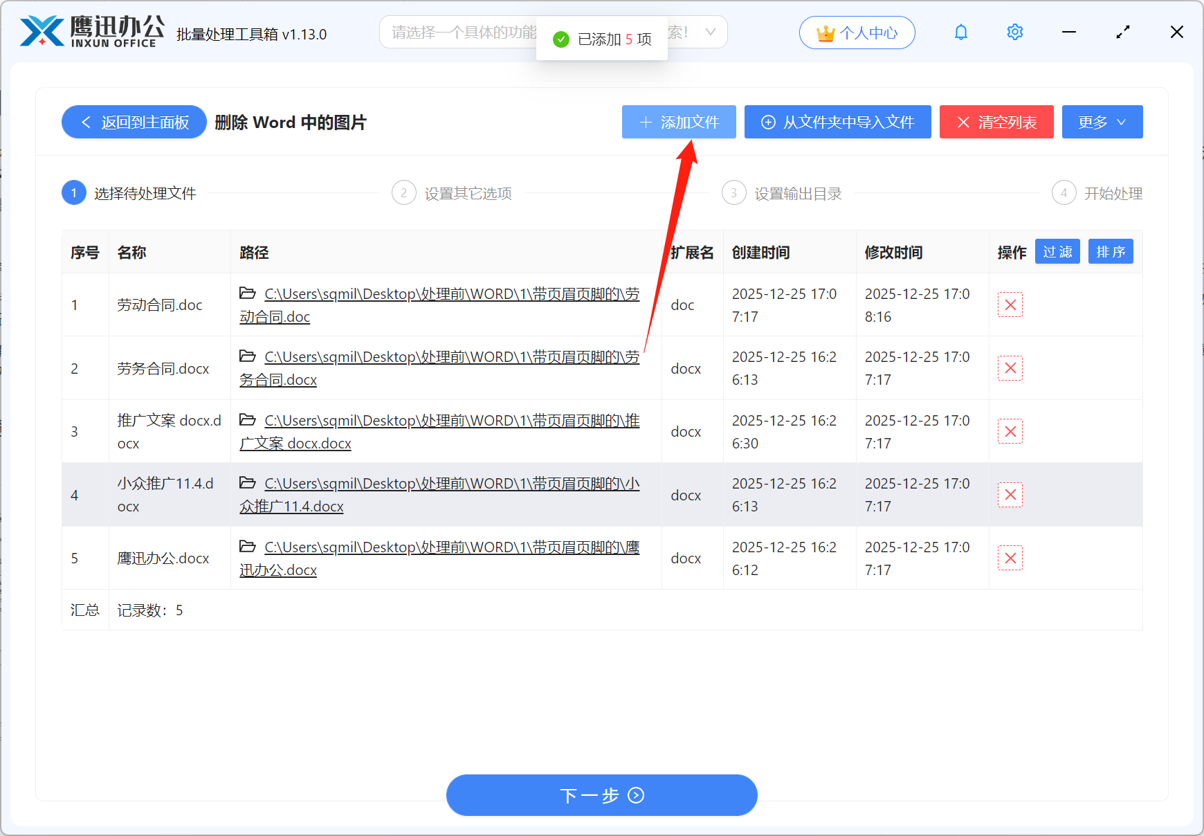Expand the 更多 dropdown menu

[x=1102, y=122]
